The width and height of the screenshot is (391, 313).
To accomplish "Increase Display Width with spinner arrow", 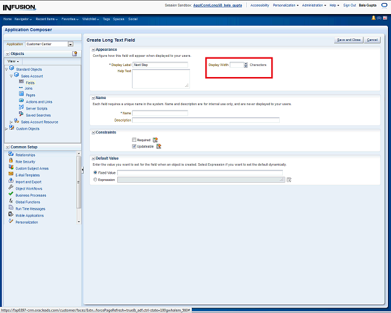I will [246, 63].
